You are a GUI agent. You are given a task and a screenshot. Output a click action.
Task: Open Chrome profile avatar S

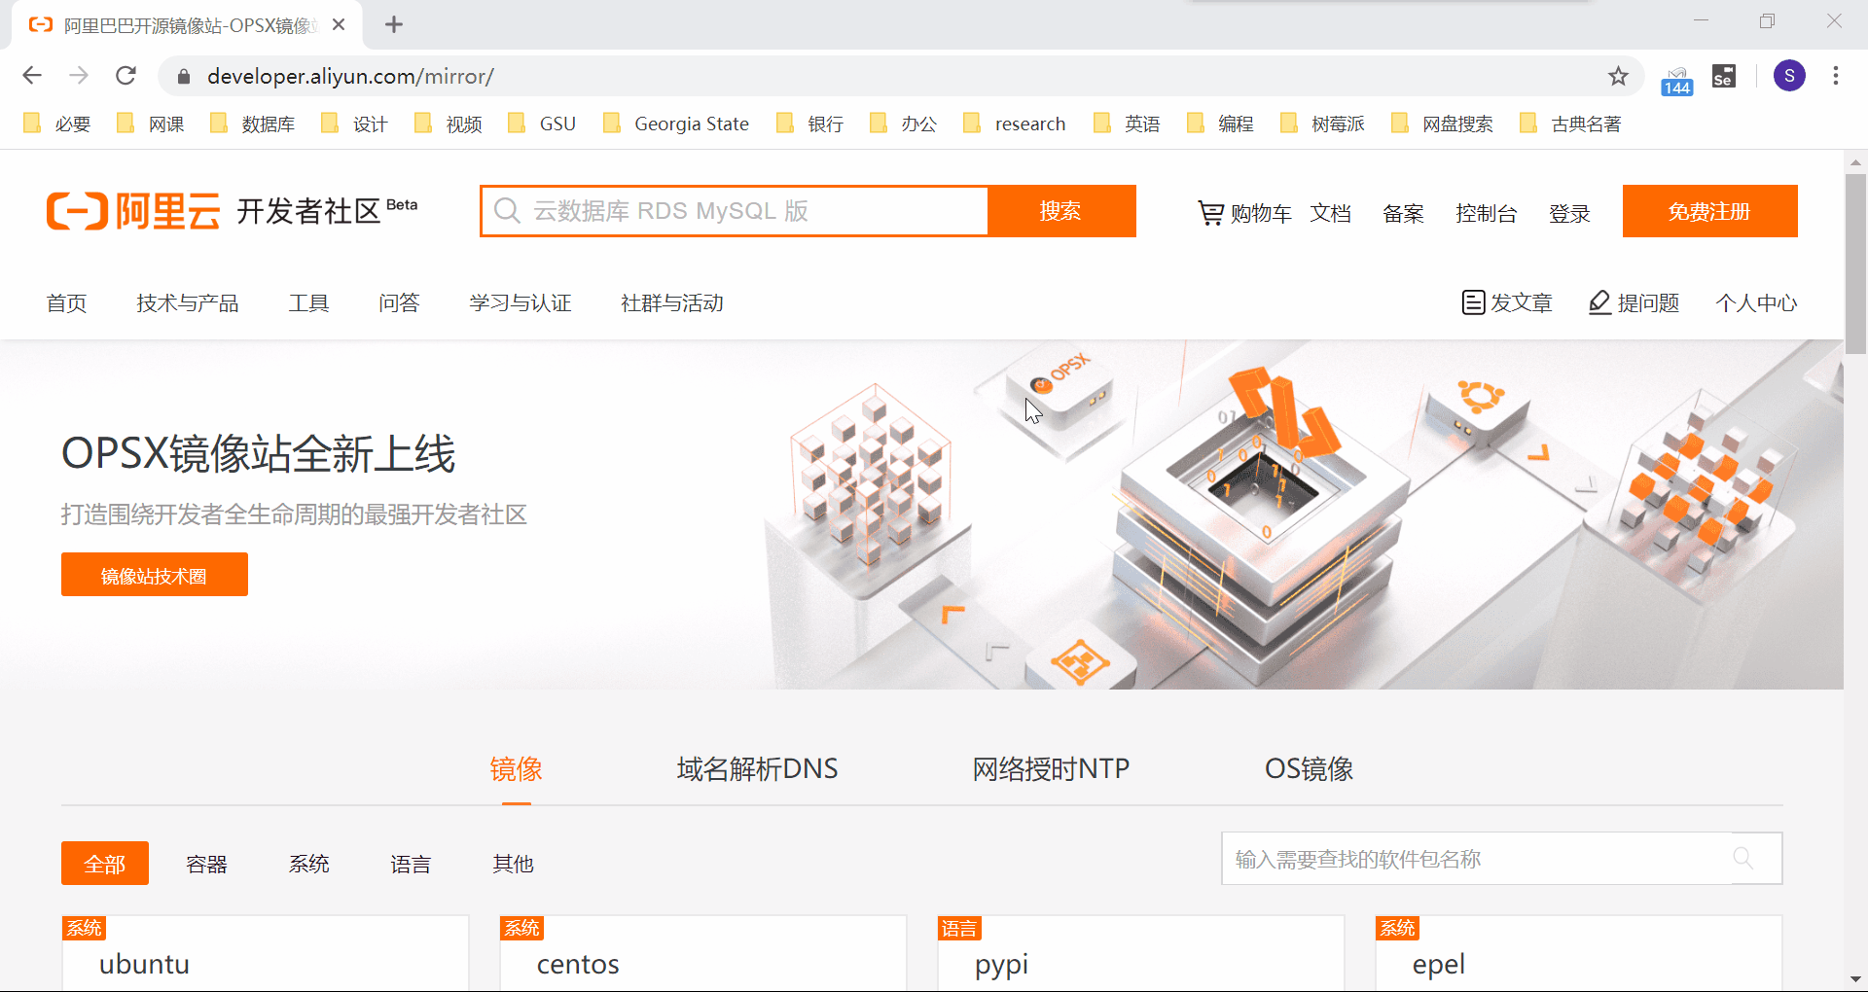pos(1789,76)
